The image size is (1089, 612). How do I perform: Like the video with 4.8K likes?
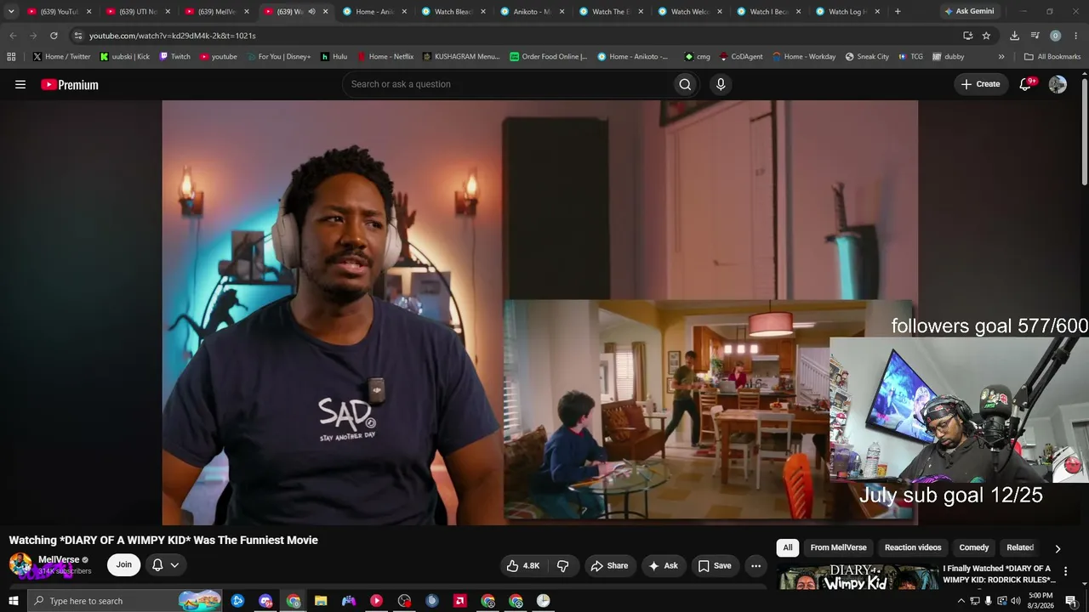pos(523,565)
